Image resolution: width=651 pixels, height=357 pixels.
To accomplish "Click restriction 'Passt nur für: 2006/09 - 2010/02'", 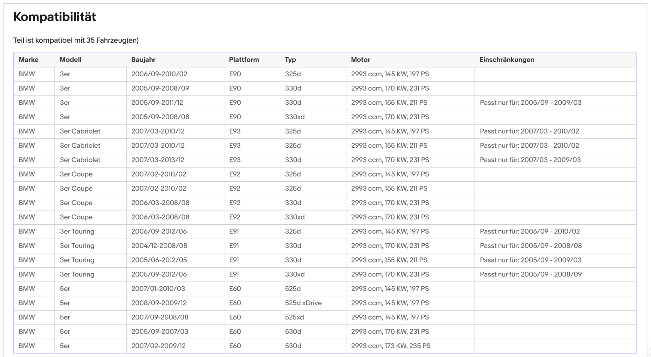I will tap(530, 231).
